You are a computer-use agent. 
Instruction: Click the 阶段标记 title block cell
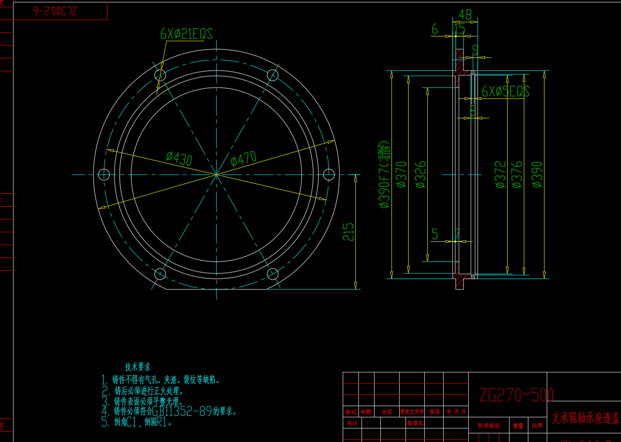[x=489, y=426]
